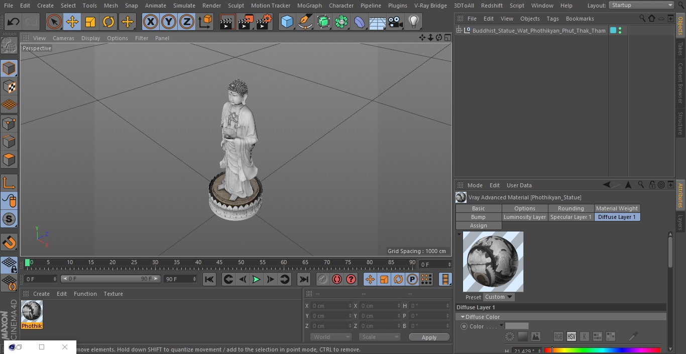The image size is (686, 354).
Task: Open Object Manager Tags menu
Action: pyautogui.click(x=552, y=19)
